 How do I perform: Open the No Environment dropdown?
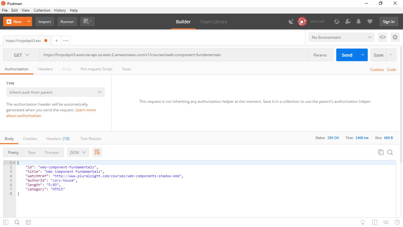coord(342,37)
